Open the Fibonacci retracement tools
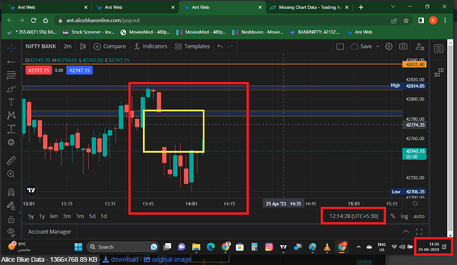The width and height of the screenshot is (457, 265). [11, 75]
